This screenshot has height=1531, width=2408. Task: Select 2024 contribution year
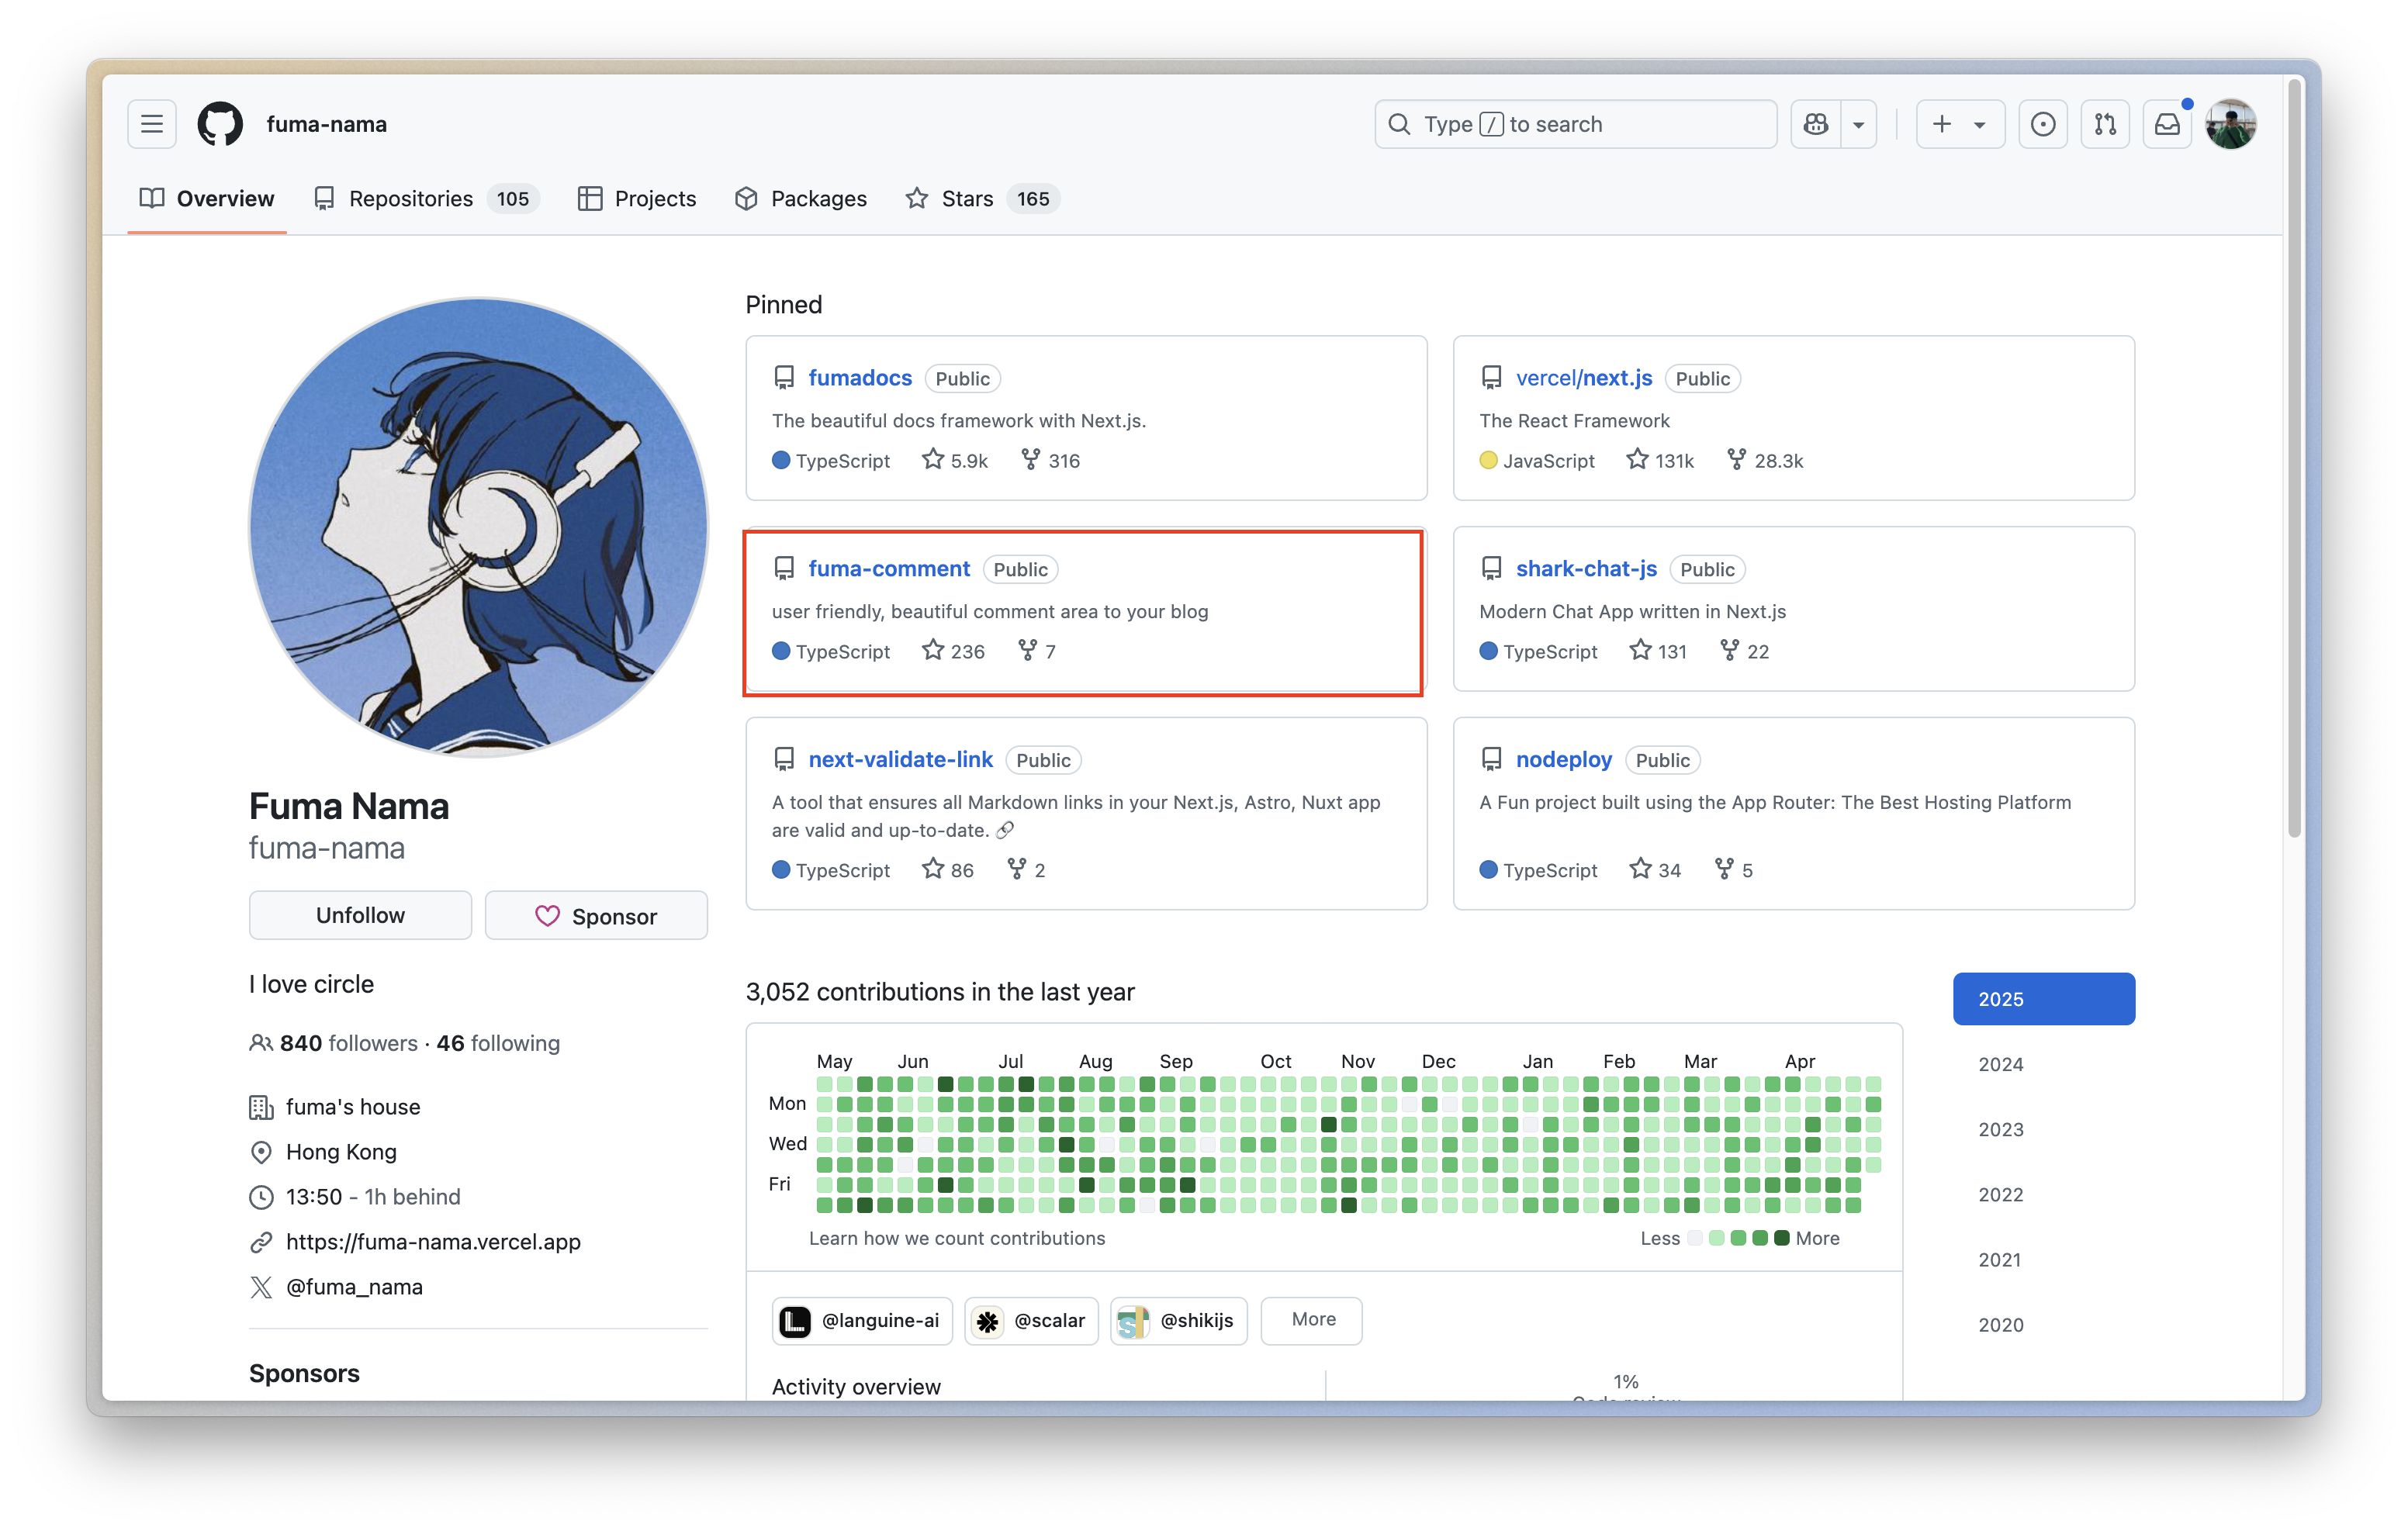(x=2000, y=1064)
